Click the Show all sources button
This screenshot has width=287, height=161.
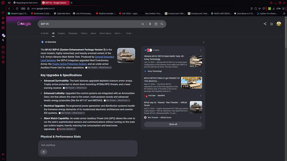pyautogui.click(x=173, y=124)
